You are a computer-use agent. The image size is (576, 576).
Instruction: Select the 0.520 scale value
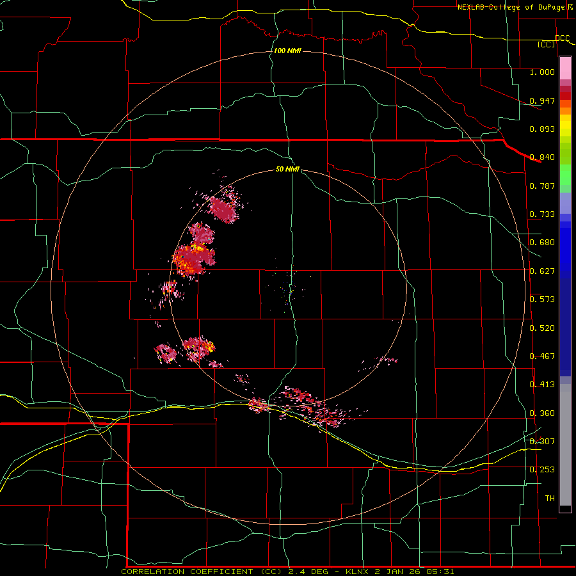542,328
